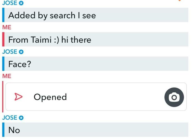Expand the orange chevron at top right
The image size is (192, 140).
pos(180,1)
